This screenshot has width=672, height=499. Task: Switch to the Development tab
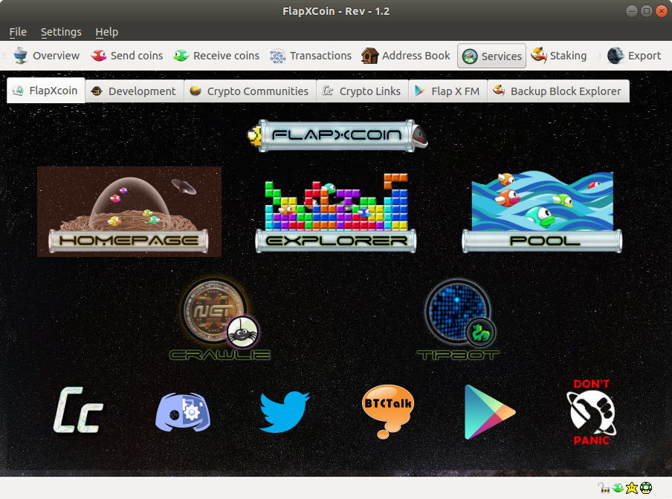point(135,91)
